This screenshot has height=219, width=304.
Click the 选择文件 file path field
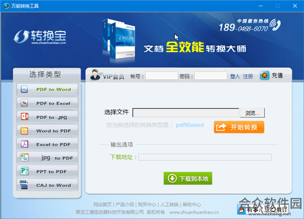pyautogui.click(x=186, y=113)
